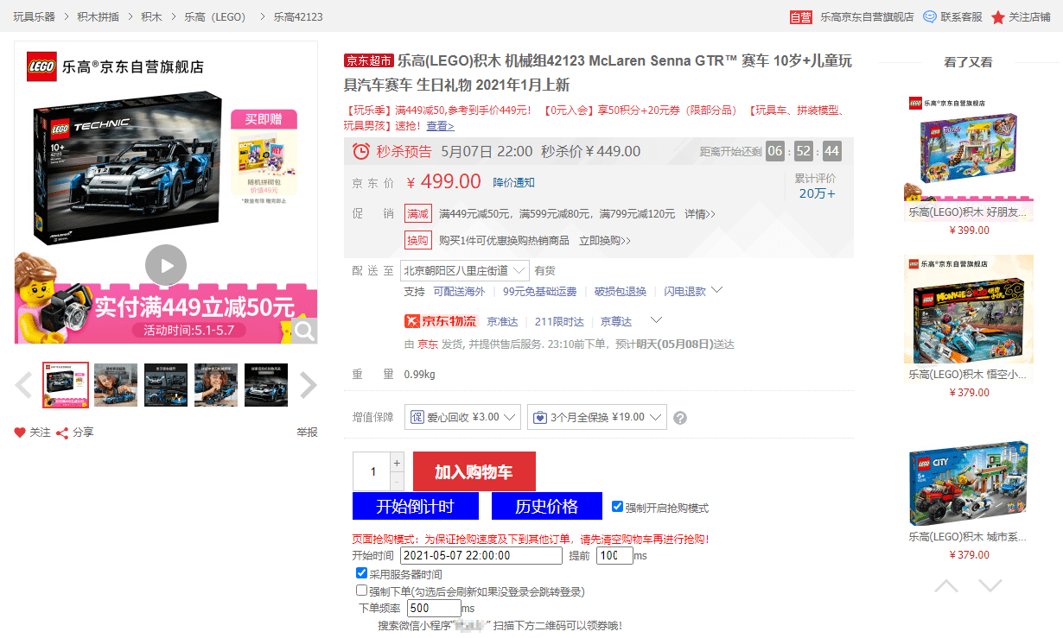Expand delivery options next to 京尊达
1063x638 pixels.
pyautogui.click(x=656, y=320)
